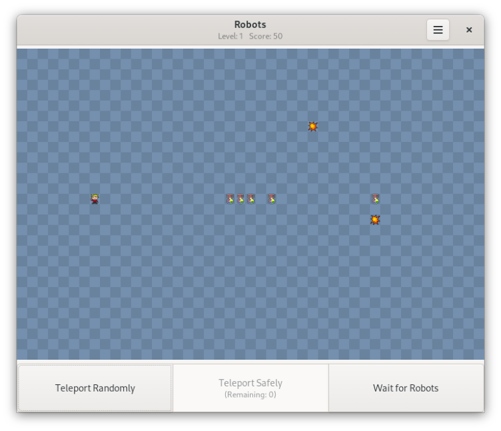The image size is (501, 431).
Task: Click the upper explosion junk heap
Action: 312,126
